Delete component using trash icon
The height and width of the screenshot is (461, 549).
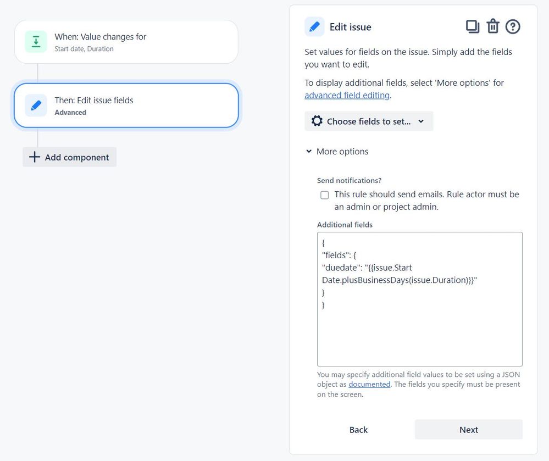pyautogui.click(x=493, y=26)
